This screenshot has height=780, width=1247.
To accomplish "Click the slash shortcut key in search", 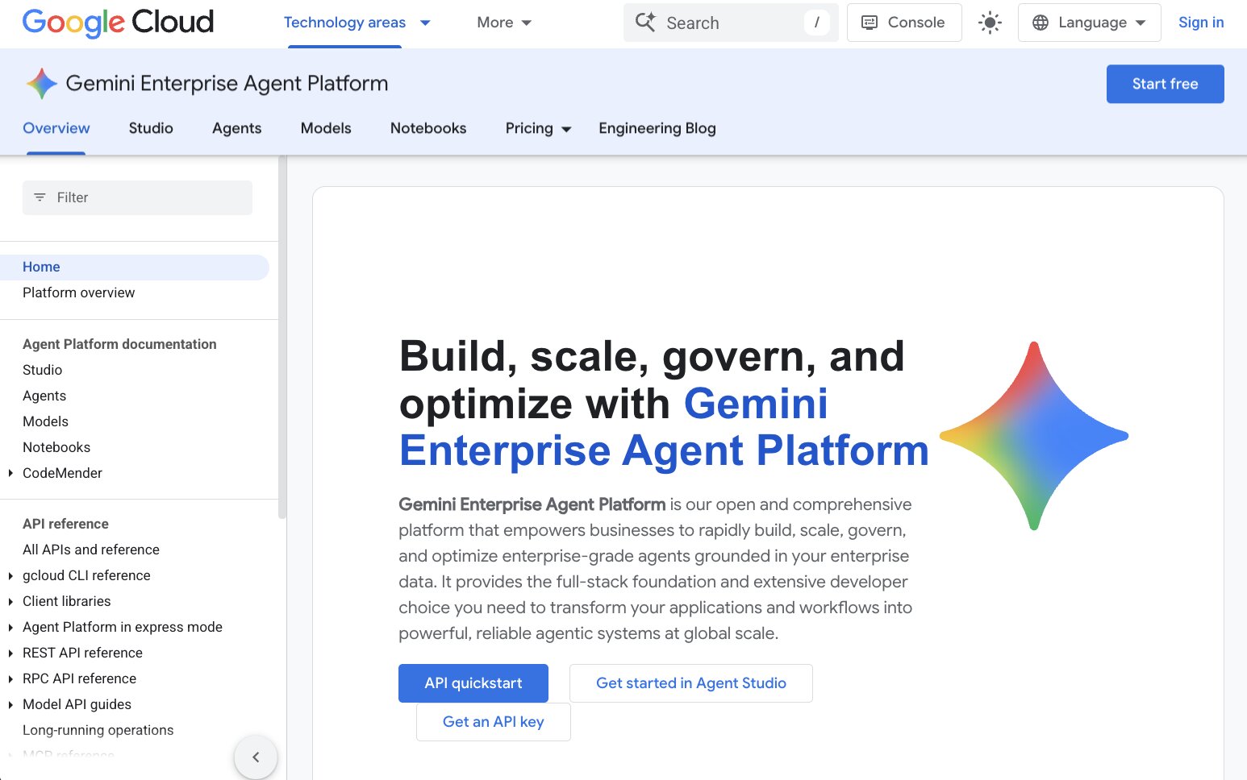I will [816, 23].
